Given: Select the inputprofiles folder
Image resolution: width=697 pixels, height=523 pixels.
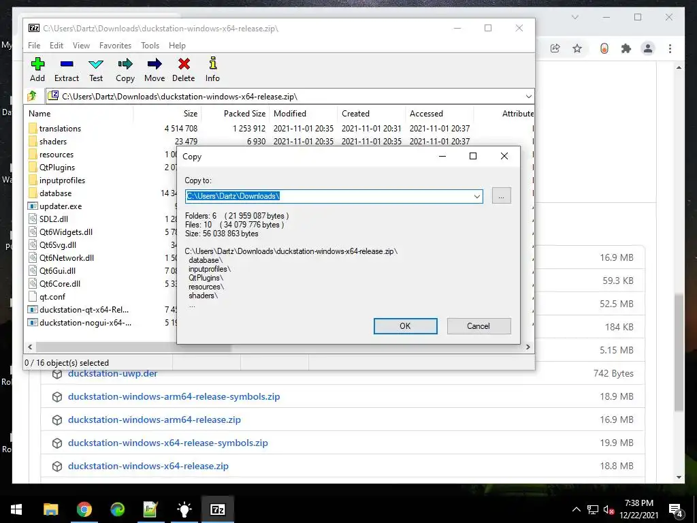Looking at the screenshot, I should pyautogui.click(x=62, y=180).
